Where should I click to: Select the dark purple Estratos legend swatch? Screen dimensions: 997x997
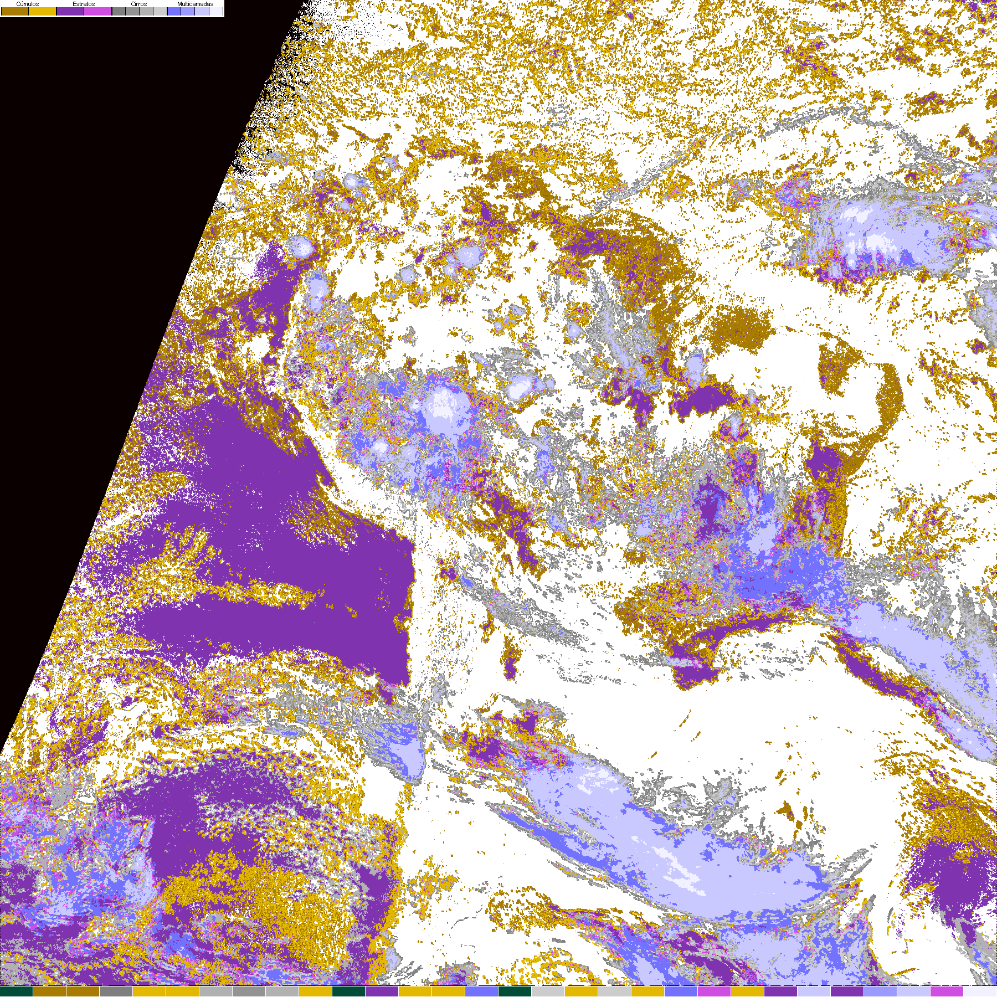click(x=70, y=11)
